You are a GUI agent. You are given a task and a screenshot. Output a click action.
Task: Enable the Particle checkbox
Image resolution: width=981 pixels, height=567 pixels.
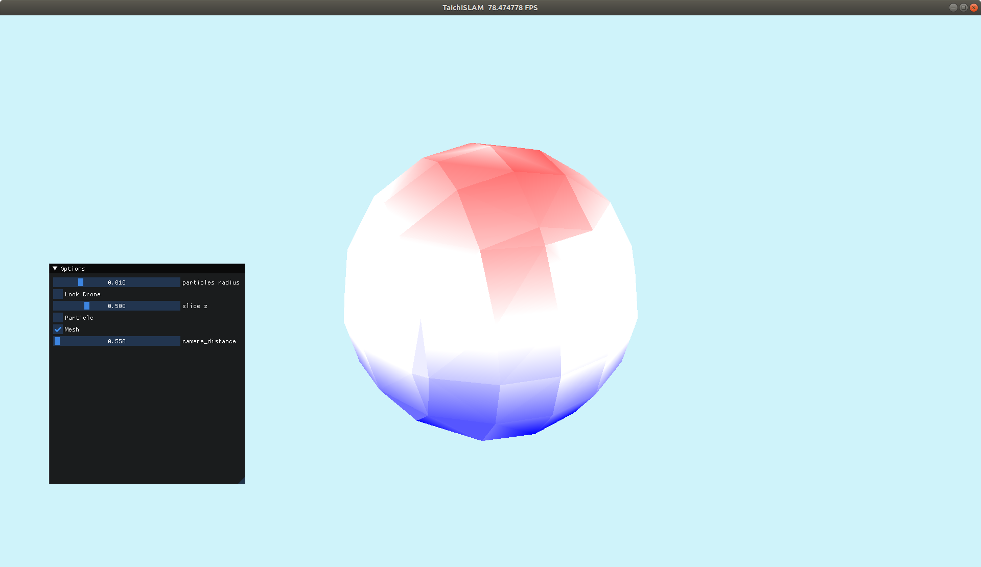[58, 317]
